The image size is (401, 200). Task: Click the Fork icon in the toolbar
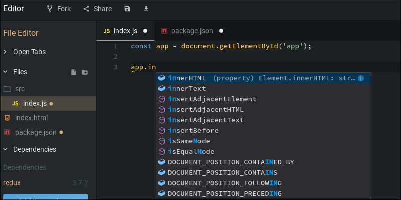point(50,9)
